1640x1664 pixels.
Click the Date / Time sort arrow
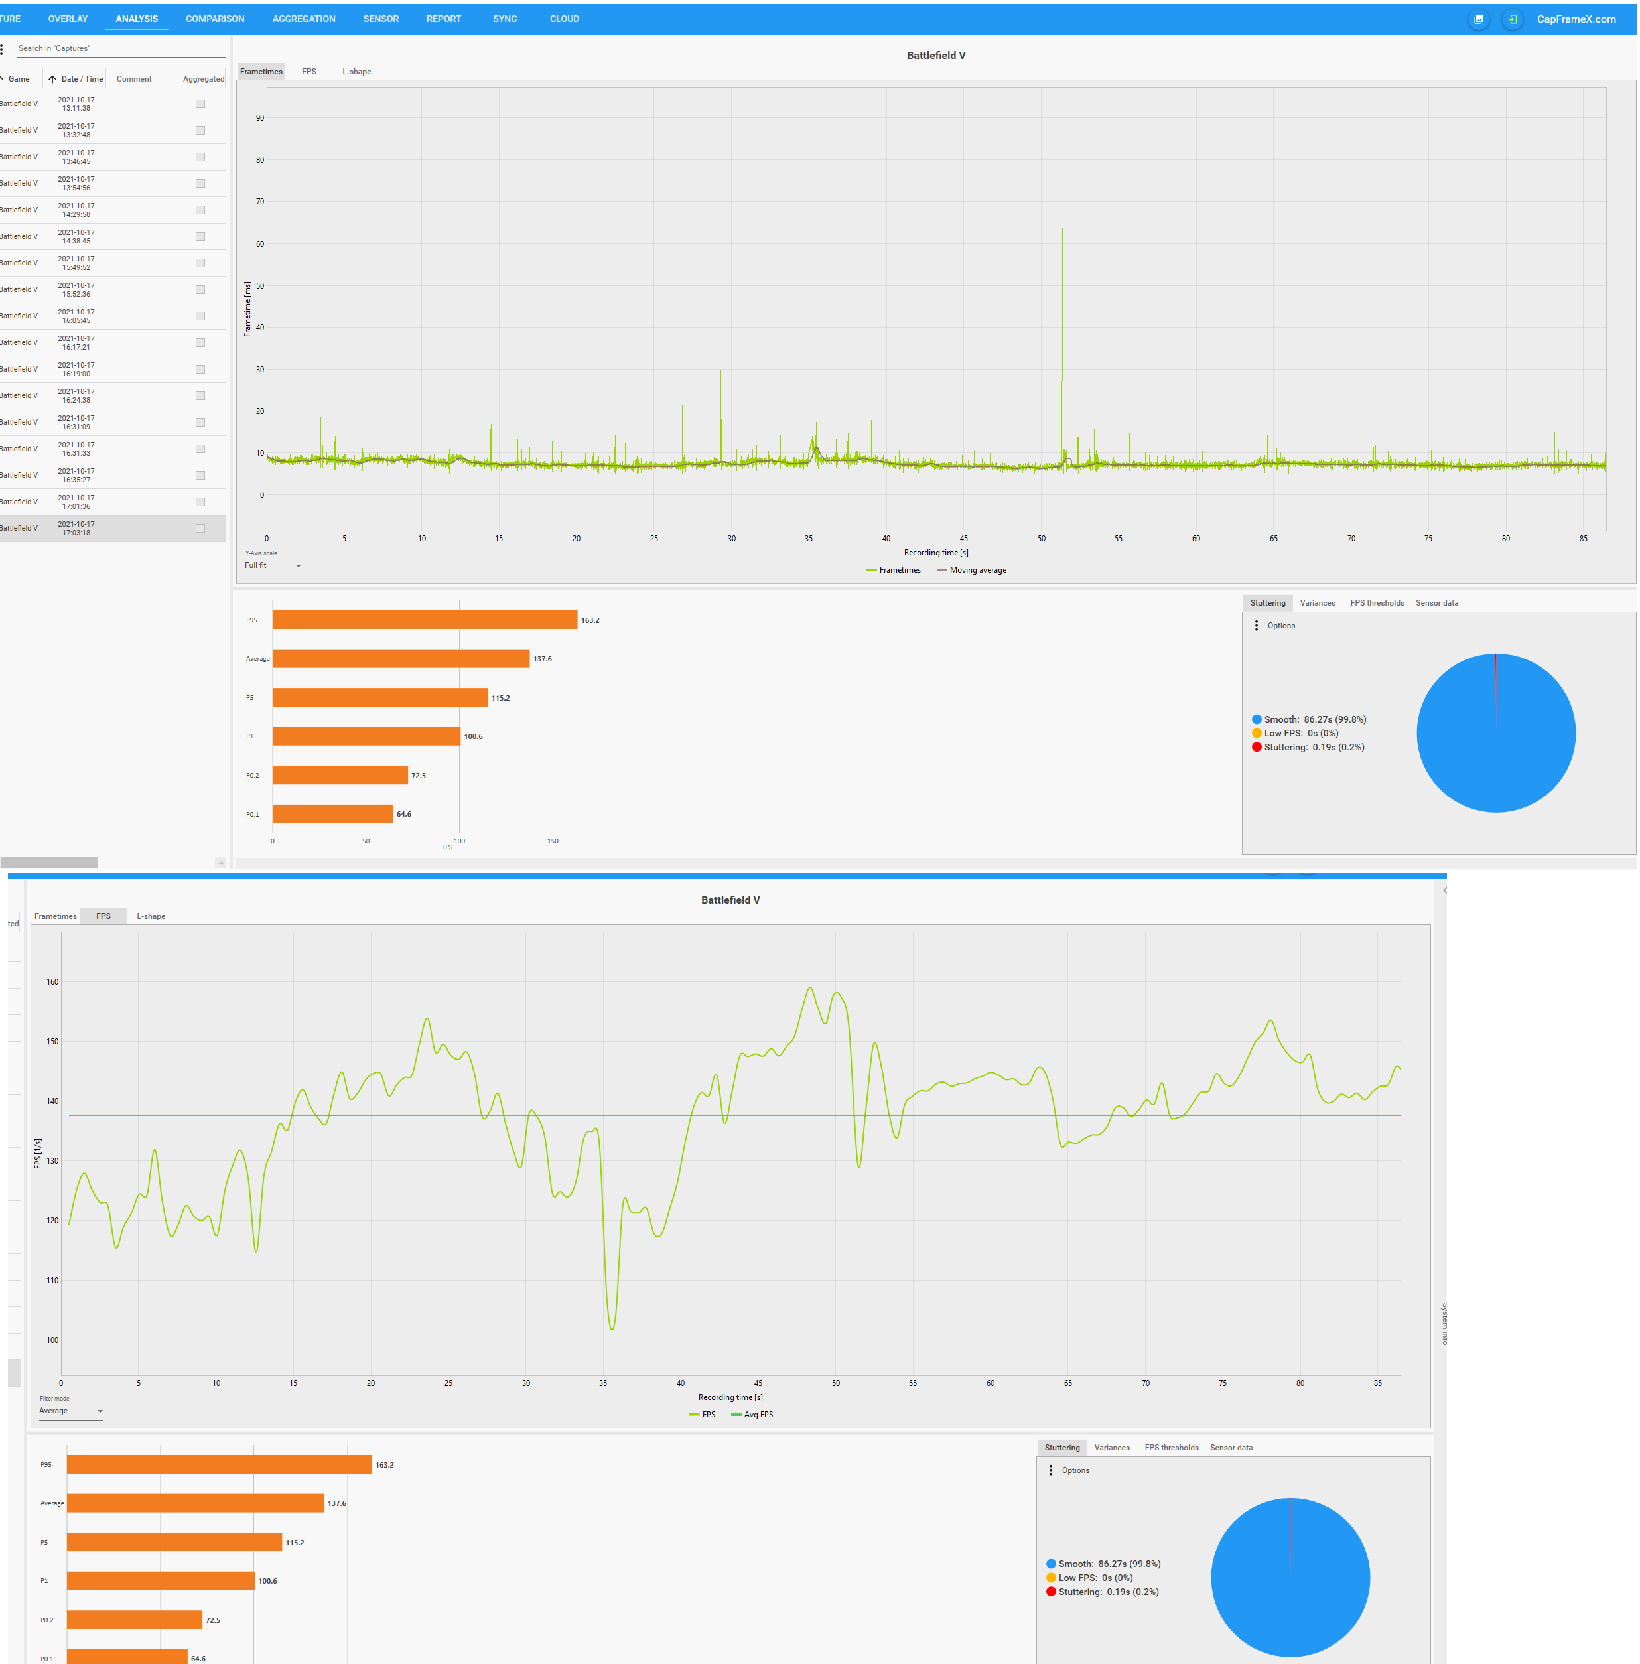(x=52, y=79)
